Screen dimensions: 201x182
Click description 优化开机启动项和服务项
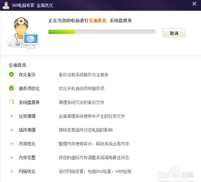click(81, 89)
